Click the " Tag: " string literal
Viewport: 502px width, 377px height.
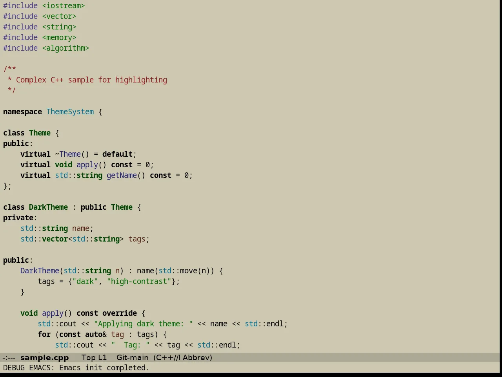click(x=130, y=345)
